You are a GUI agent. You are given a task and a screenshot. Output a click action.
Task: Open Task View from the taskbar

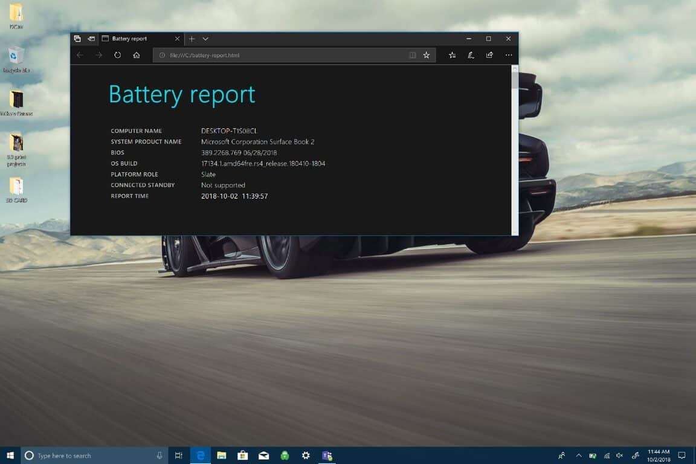point(179,455)
